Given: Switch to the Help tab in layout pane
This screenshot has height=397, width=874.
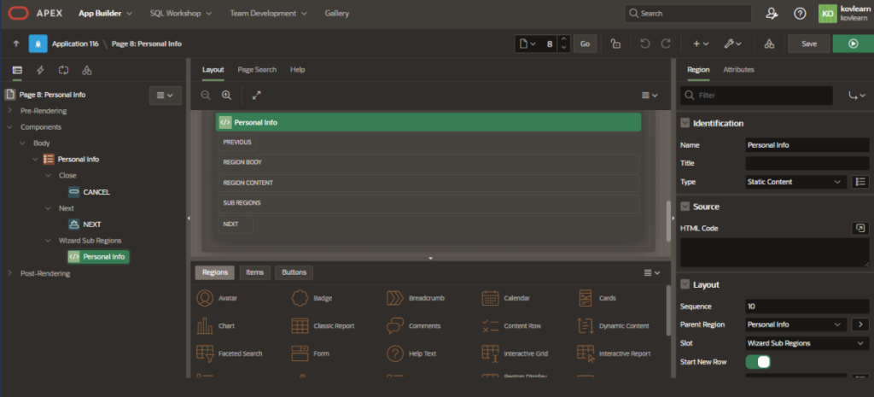Looking at the screenshot, I should click(297, 70).
